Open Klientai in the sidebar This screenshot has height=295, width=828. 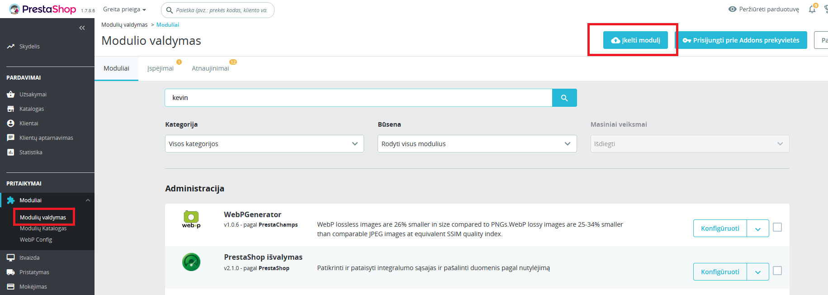[28, 123]
